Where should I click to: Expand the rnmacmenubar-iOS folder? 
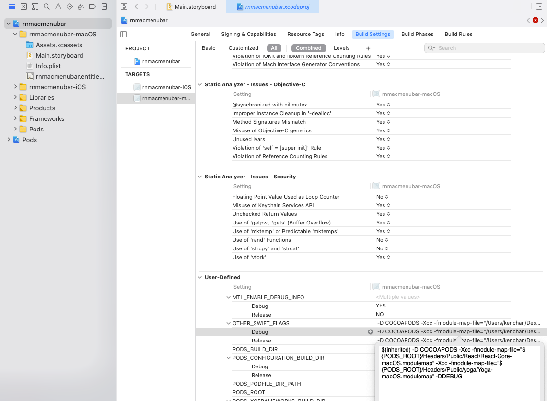tap(15, 87)
